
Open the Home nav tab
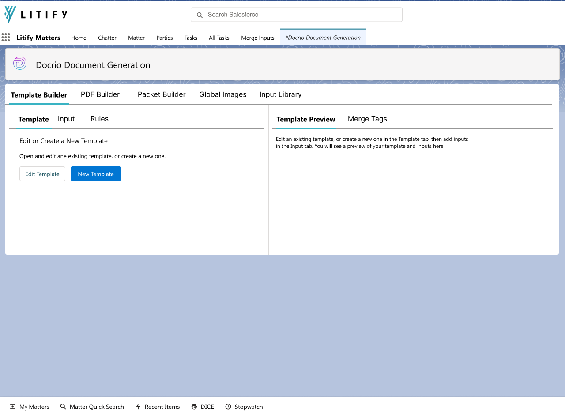click(x=79, y=38)
